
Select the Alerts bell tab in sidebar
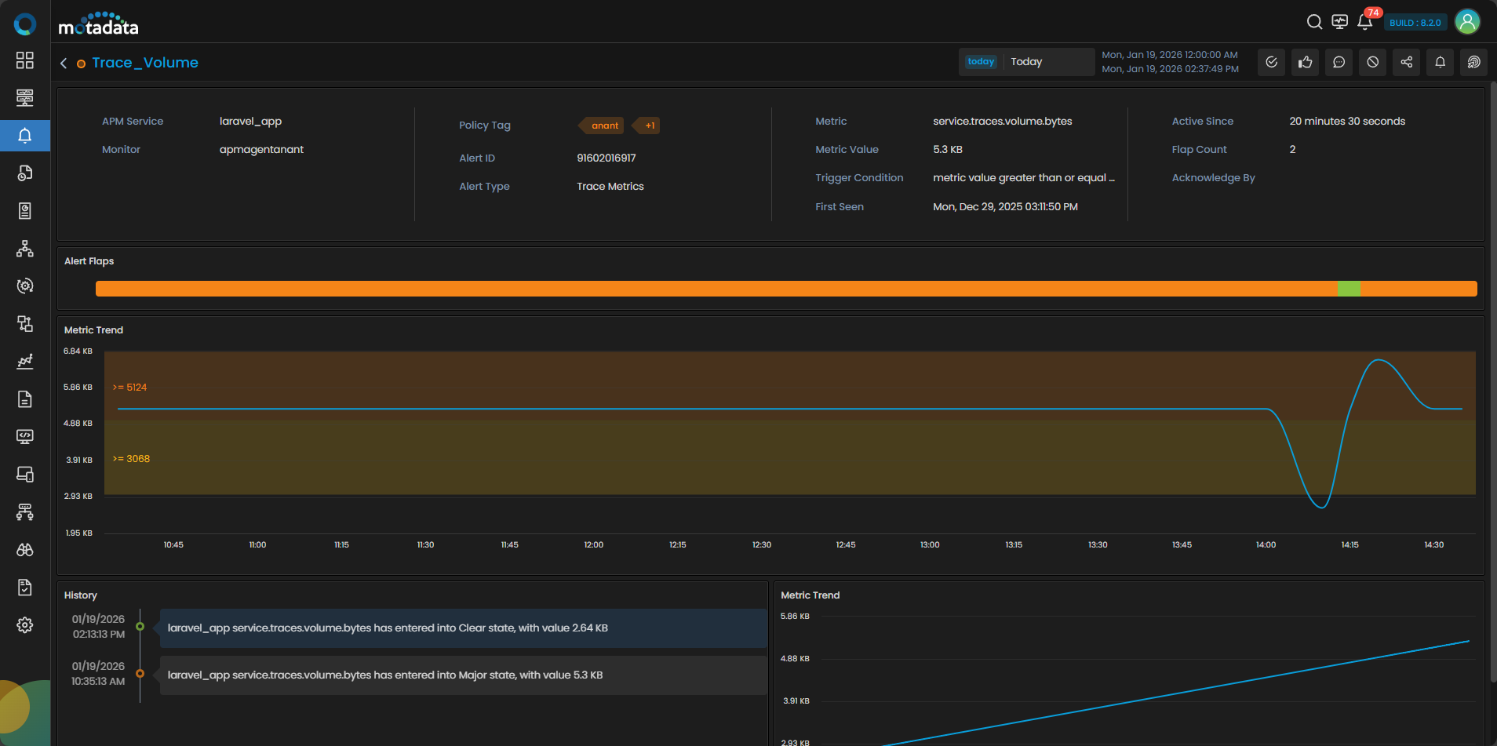pos(25,136)
